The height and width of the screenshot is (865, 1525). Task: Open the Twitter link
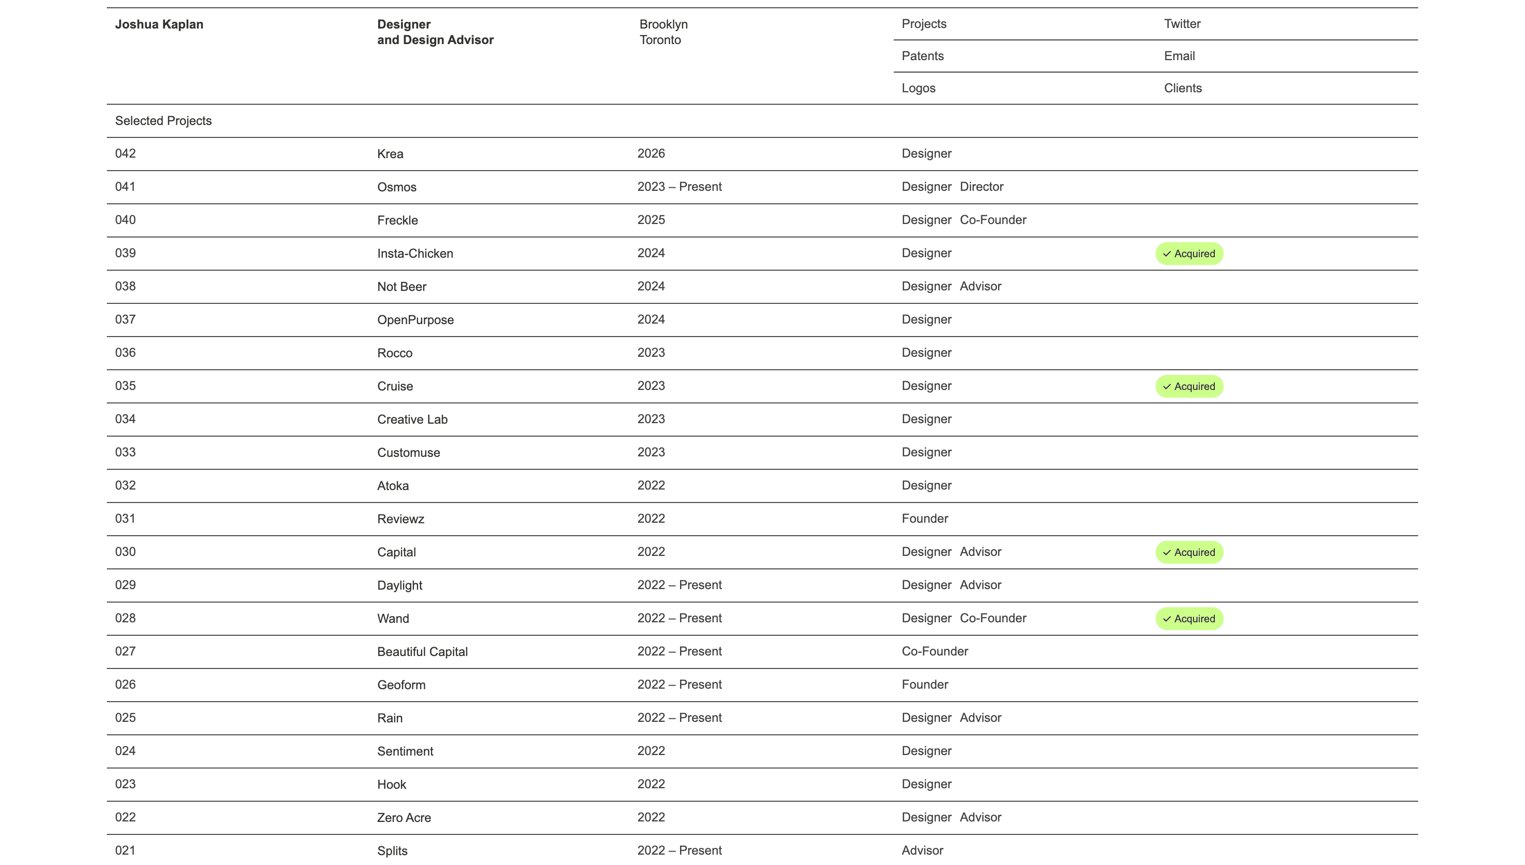(x=1182, y=24)
